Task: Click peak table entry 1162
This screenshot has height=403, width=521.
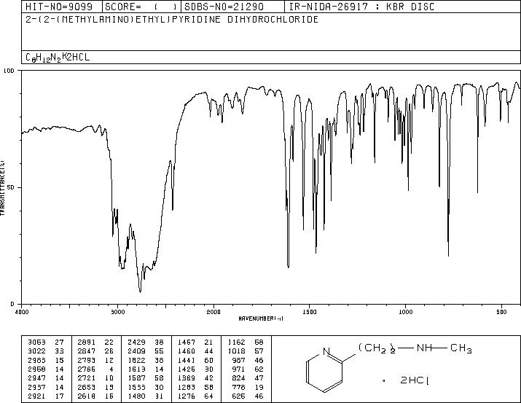Action: pyautogui.click(x=237, y=343)
